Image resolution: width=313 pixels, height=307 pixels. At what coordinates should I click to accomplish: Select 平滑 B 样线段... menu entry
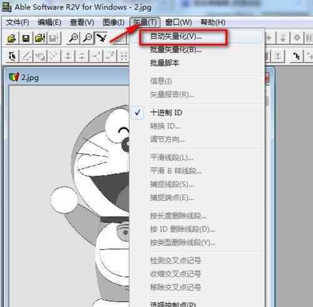[x=197, y=171]
